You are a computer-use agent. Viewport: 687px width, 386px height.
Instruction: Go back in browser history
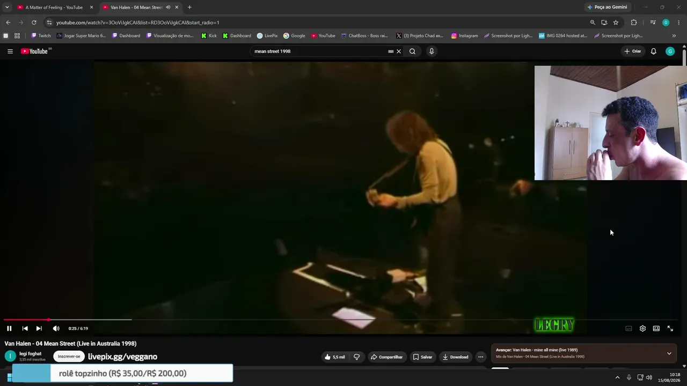[8, 23]
